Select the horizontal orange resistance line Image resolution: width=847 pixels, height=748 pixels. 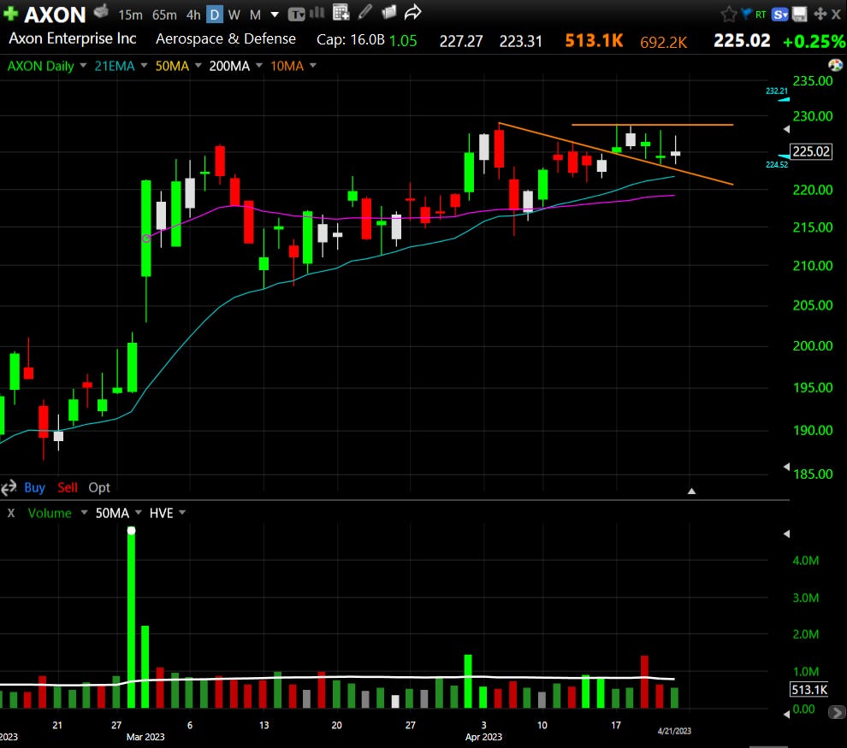(x=652, y=125)
